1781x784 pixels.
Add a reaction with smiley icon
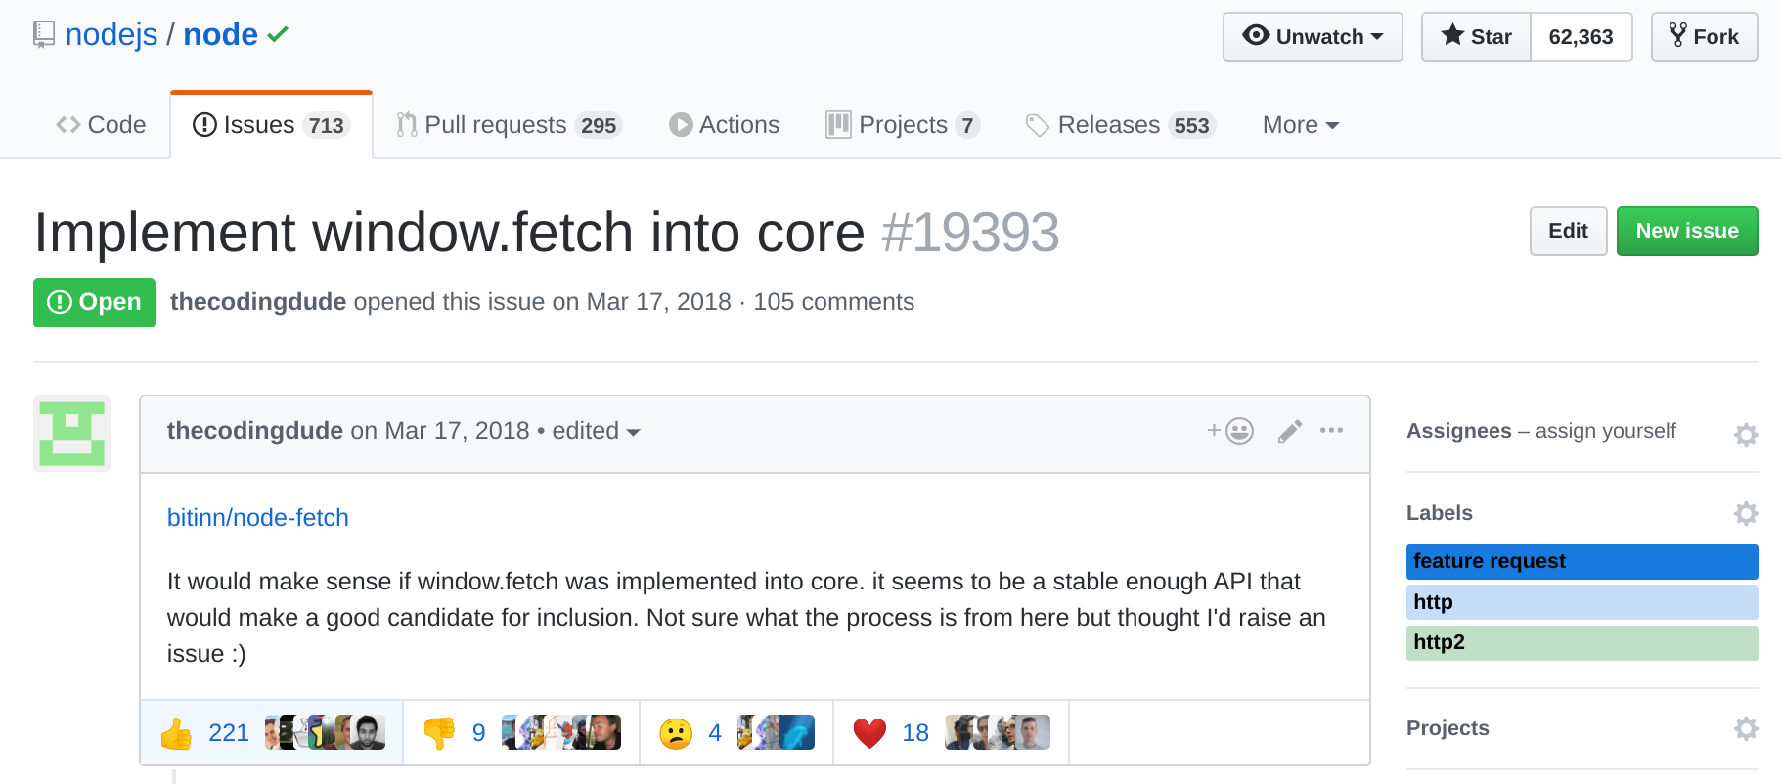coord(1230,431)
